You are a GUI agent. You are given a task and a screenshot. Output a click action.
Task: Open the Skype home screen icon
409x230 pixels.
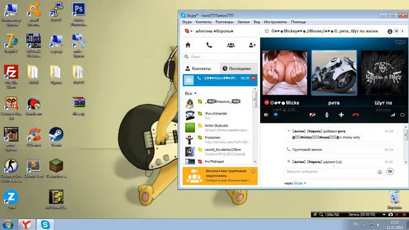[188, 45]
